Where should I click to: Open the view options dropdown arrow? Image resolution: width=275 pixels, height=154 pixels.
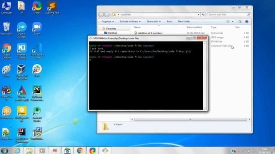click(x=233, y=21)
